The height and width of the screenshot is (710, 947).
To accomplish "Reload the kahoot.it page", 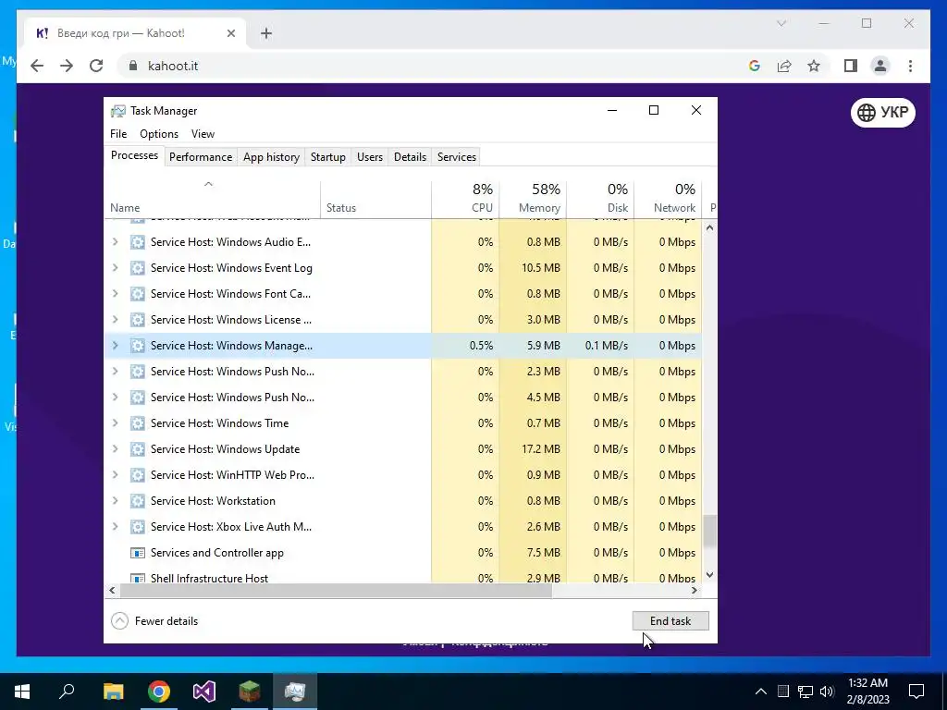I will tap(96, 66).
